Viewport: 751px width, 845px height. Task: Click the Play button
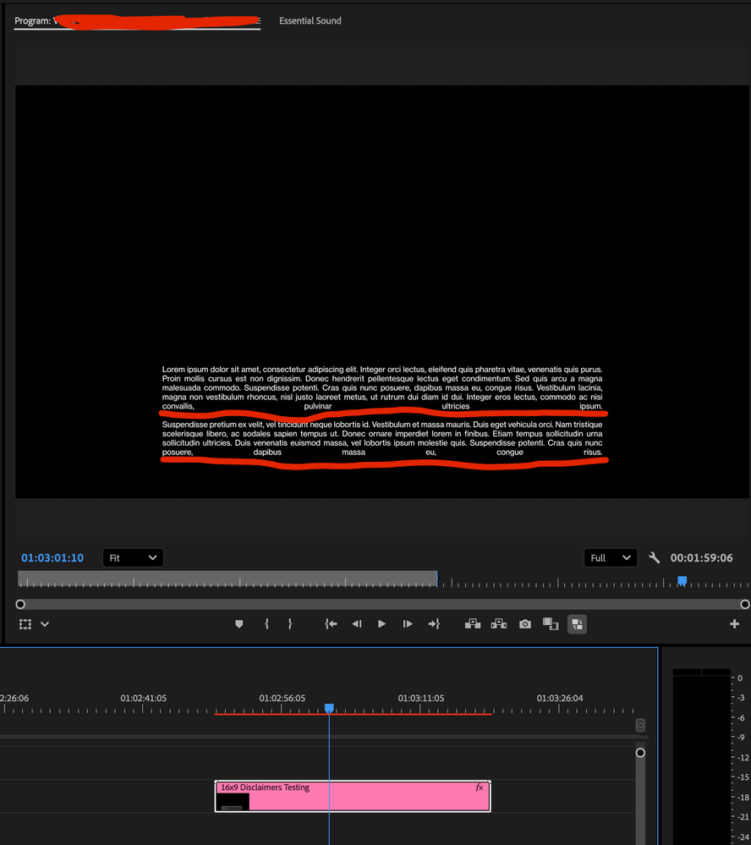point(381,623)
